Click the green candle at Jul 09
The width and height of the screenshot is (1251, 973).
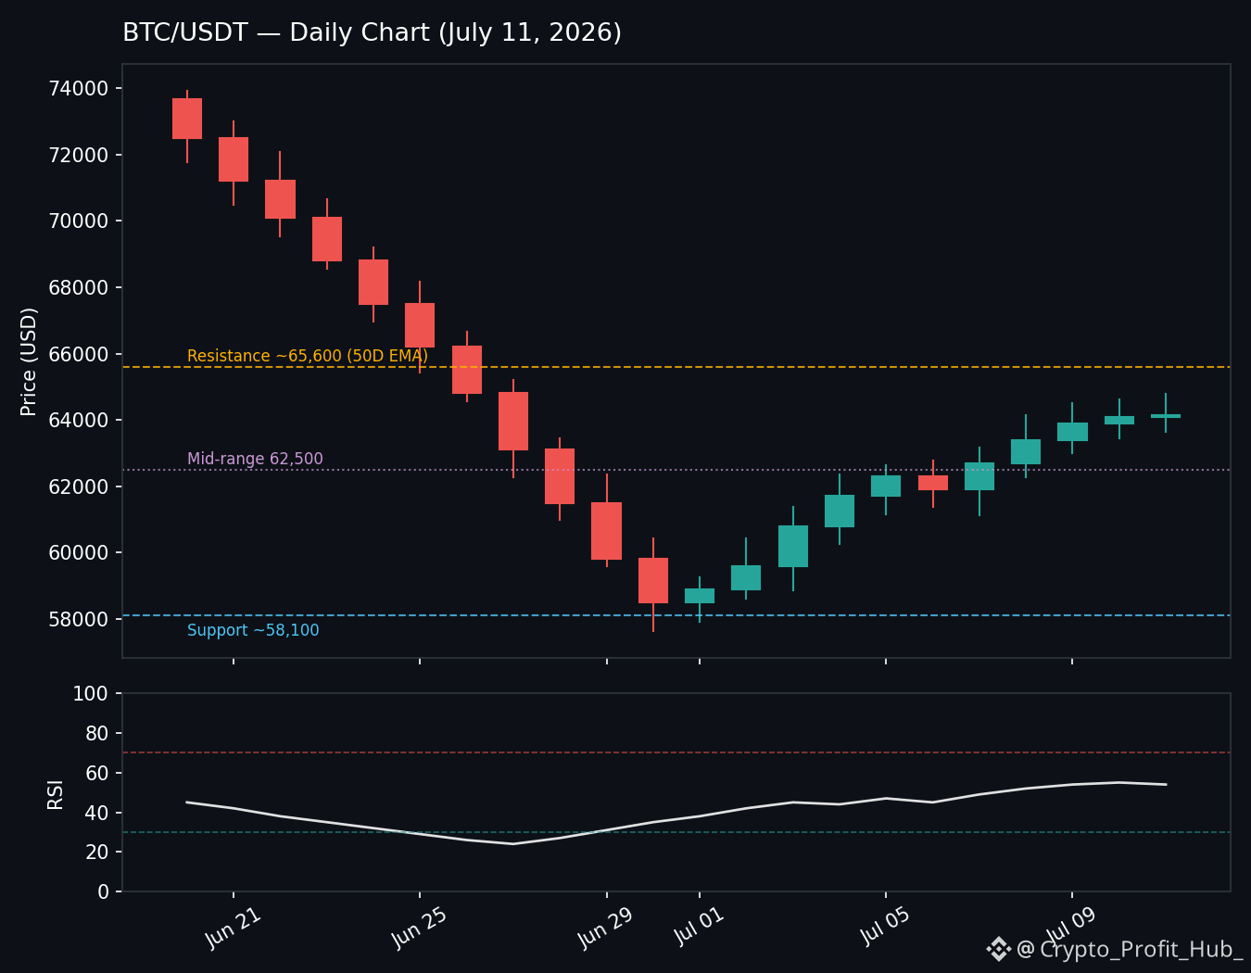(x=1072, y=432)
